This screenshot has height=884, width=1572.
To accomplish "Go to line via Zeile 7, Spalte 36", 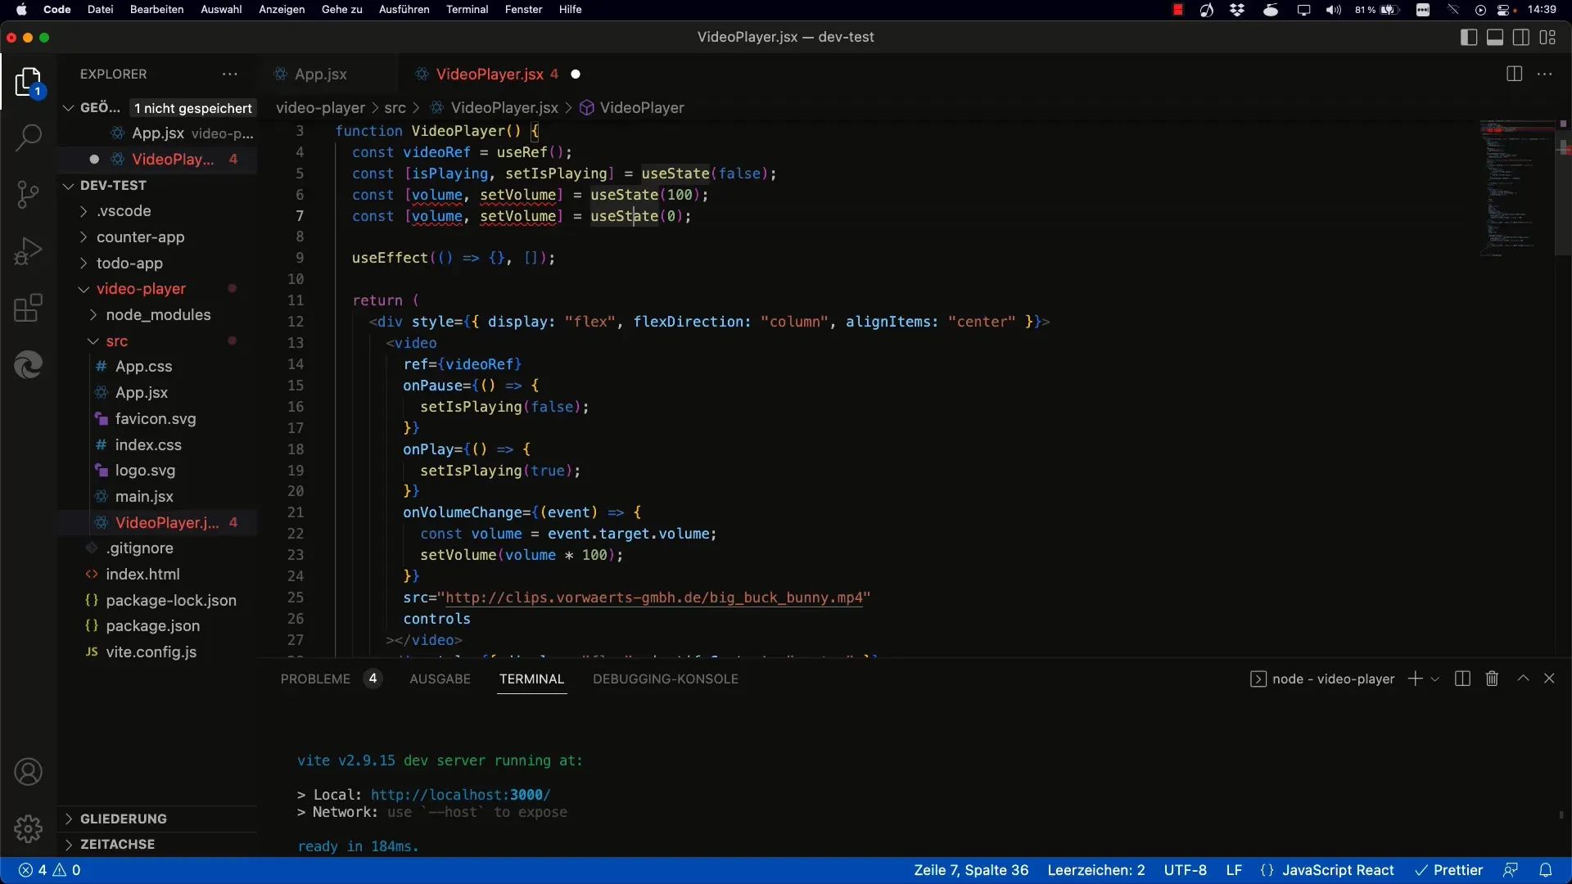I will coord(971,870).
